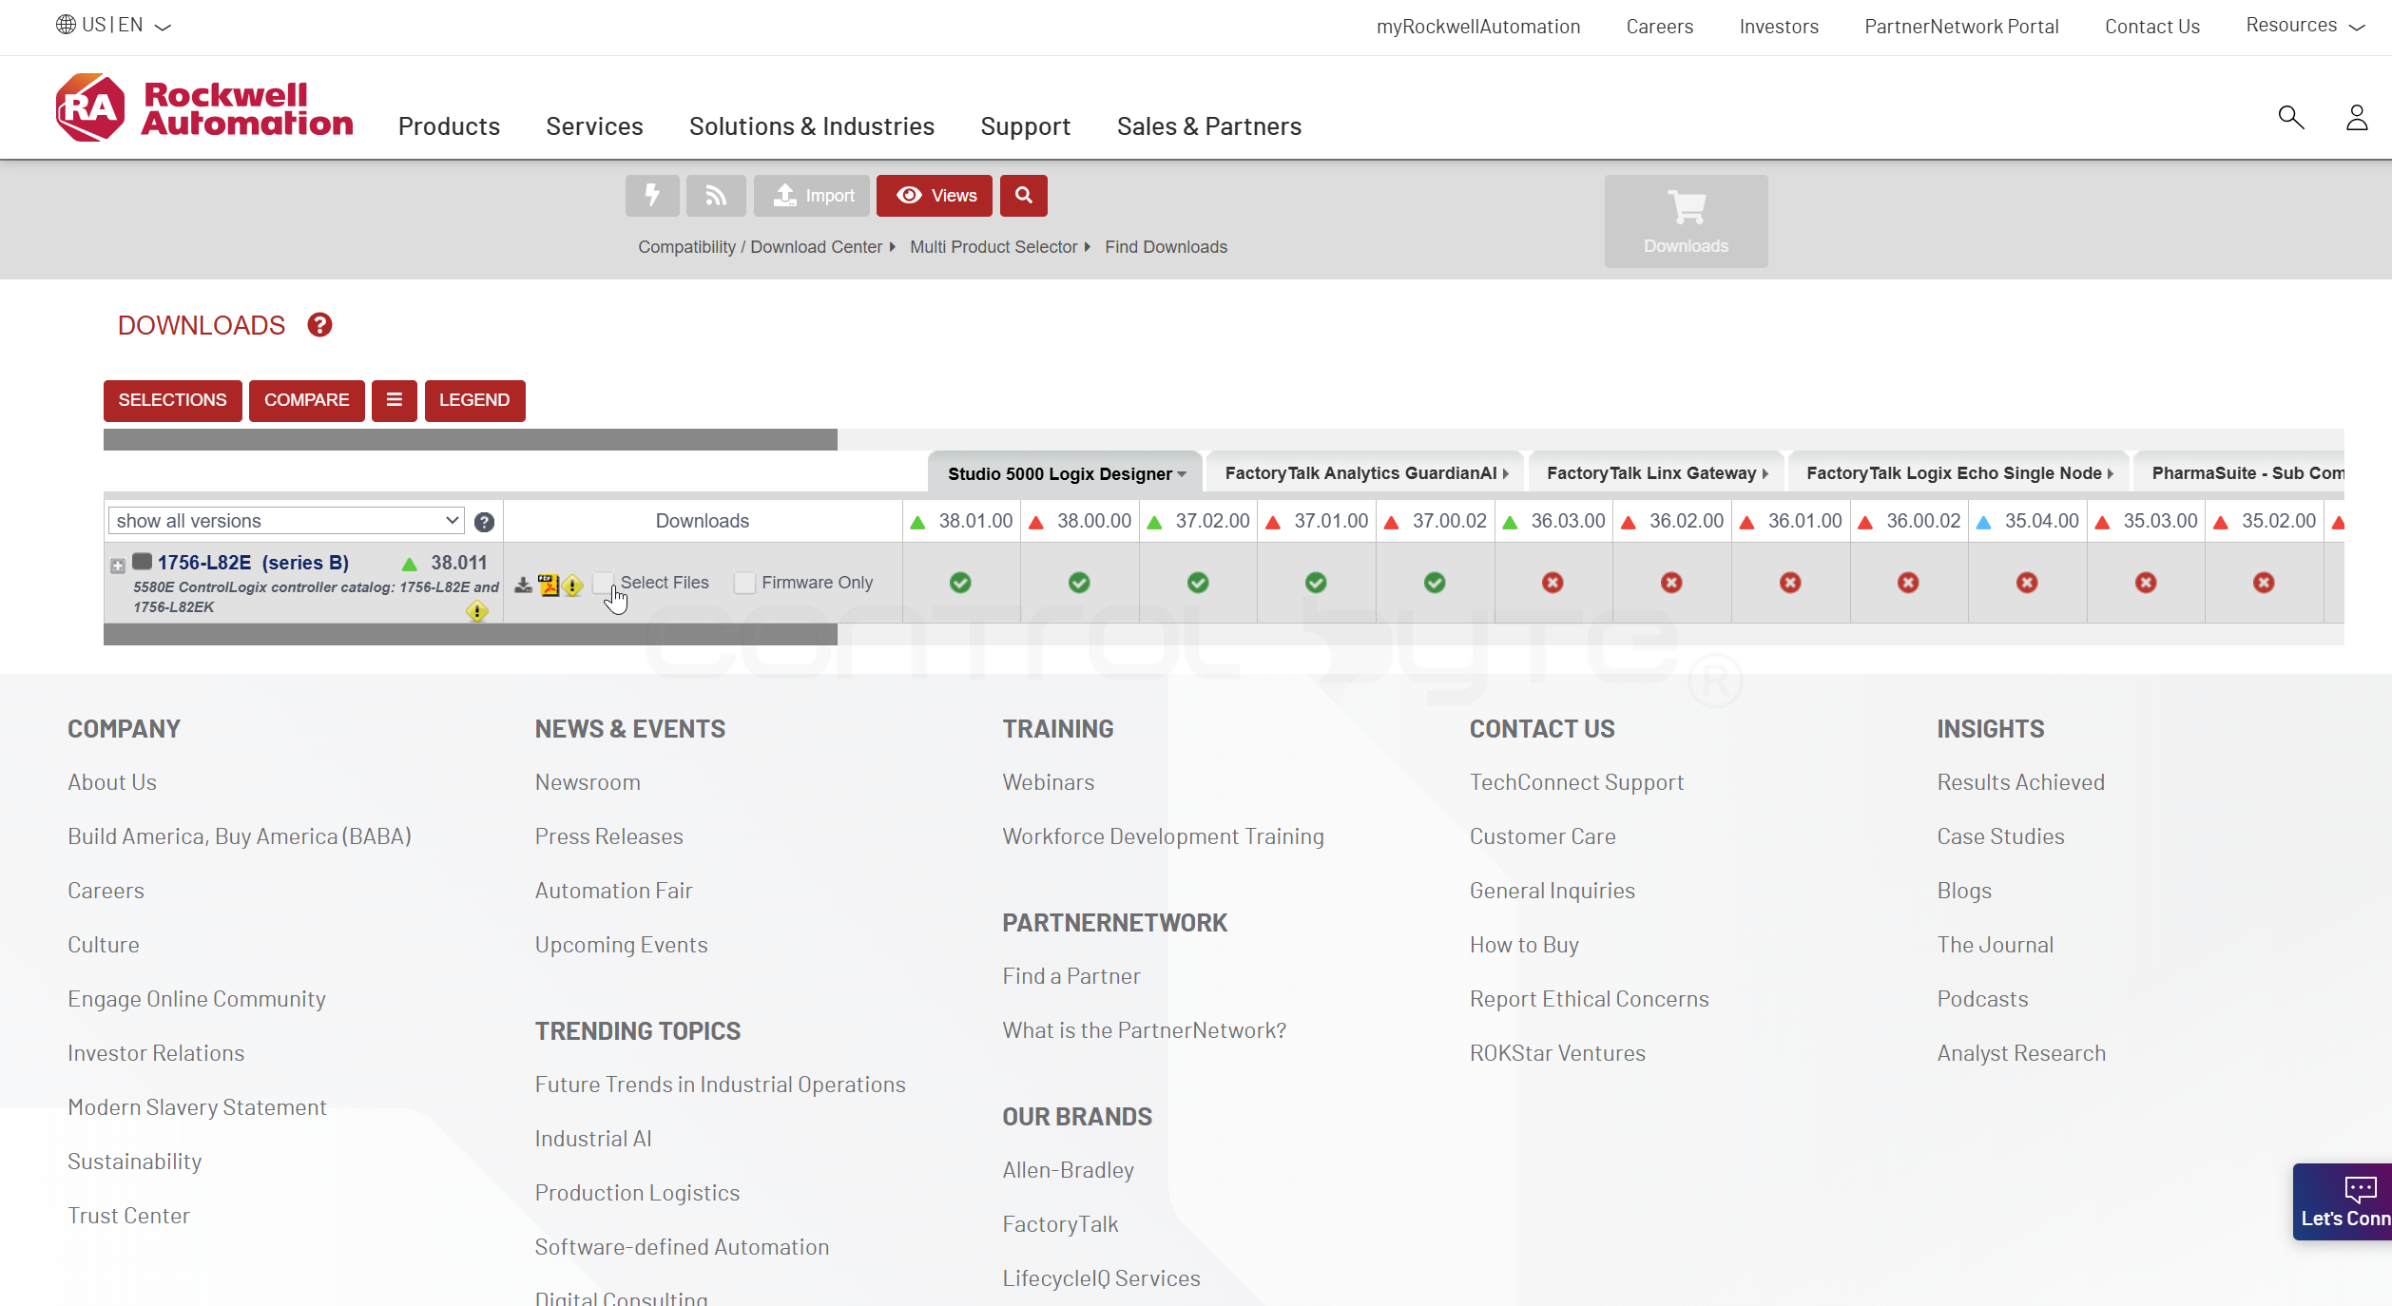
Task: Go to myRockwellAutomation link
Action: coord(1478,27)
